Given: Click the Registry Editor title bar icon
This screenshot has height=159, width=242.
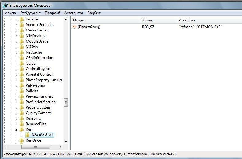Looking at the screenshot, I should click(x=5, y=6).
